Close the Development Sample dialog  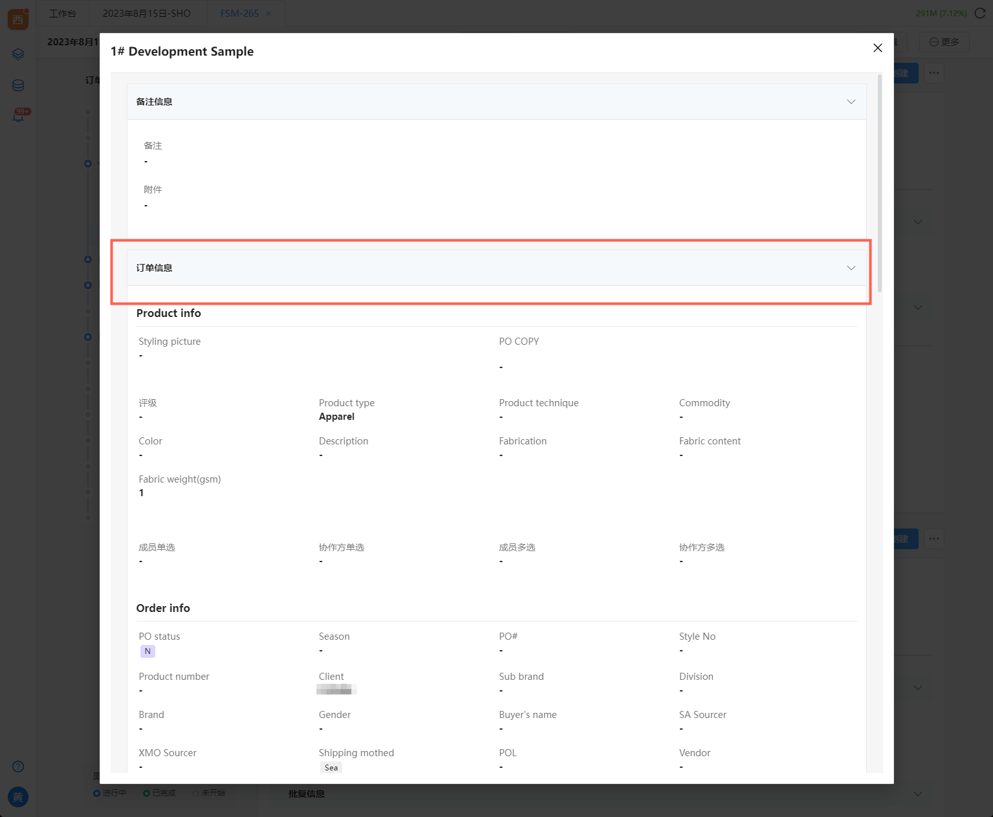coord(877,49)
